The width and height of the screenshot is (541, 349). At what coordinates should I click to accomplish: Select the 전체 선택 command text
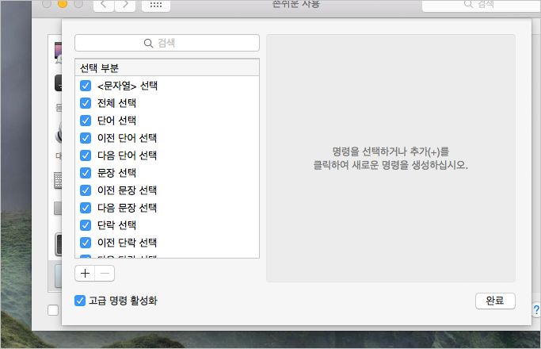(116, 103)
